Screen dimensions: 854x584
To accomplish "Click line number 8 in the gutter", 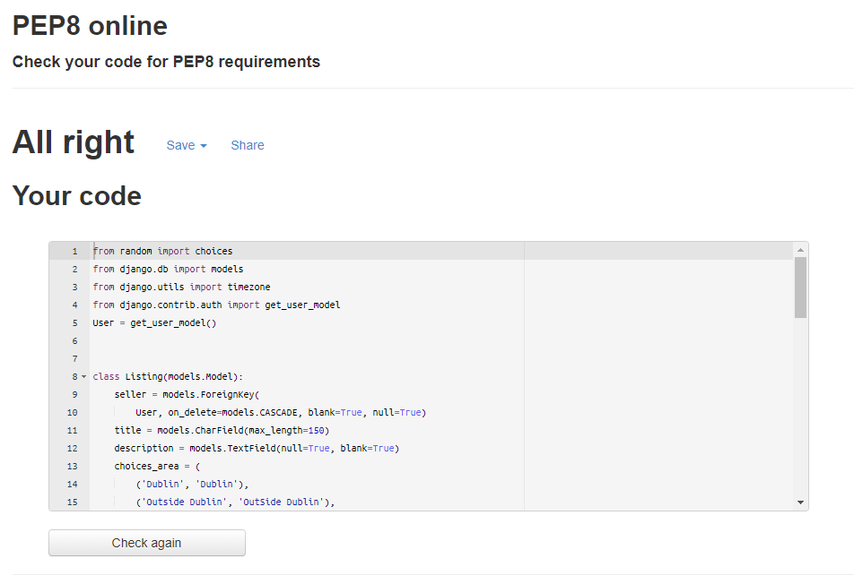I will click(73, 376).
